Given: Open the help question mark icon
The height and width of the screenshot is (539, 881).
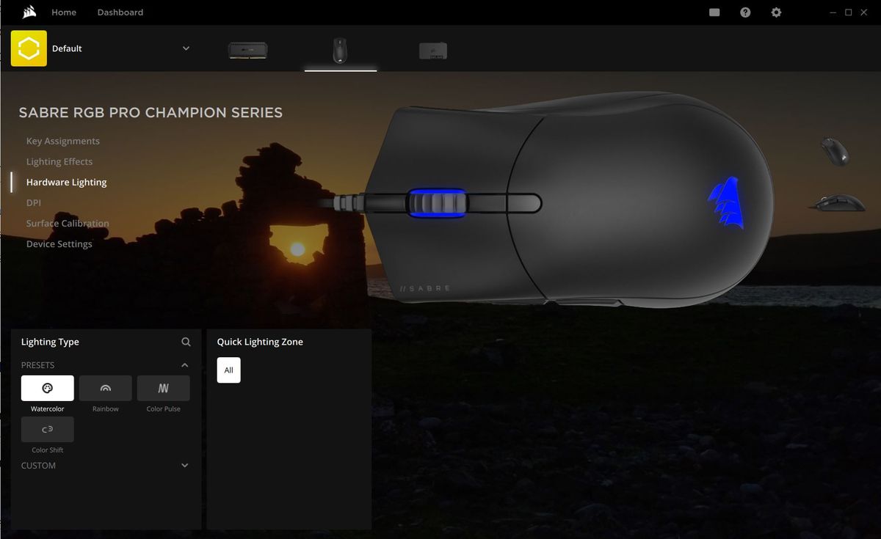Looking at the screenshot, I should 745,12.
